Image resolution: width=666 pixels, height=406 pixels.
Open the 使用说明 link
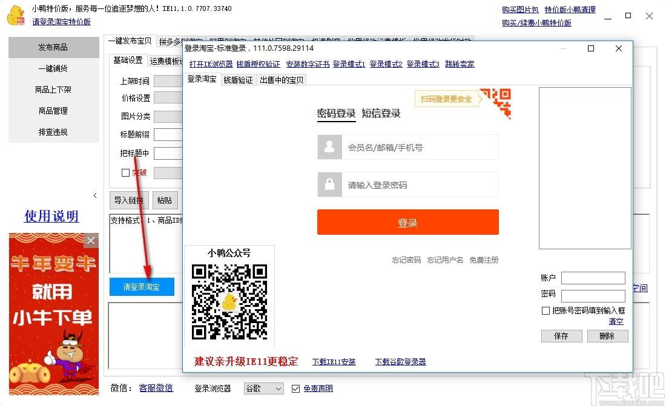tap(51, 216)
